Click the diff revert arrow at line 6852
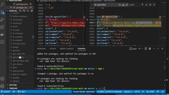The image size is (169, 95). pos(87,20)
